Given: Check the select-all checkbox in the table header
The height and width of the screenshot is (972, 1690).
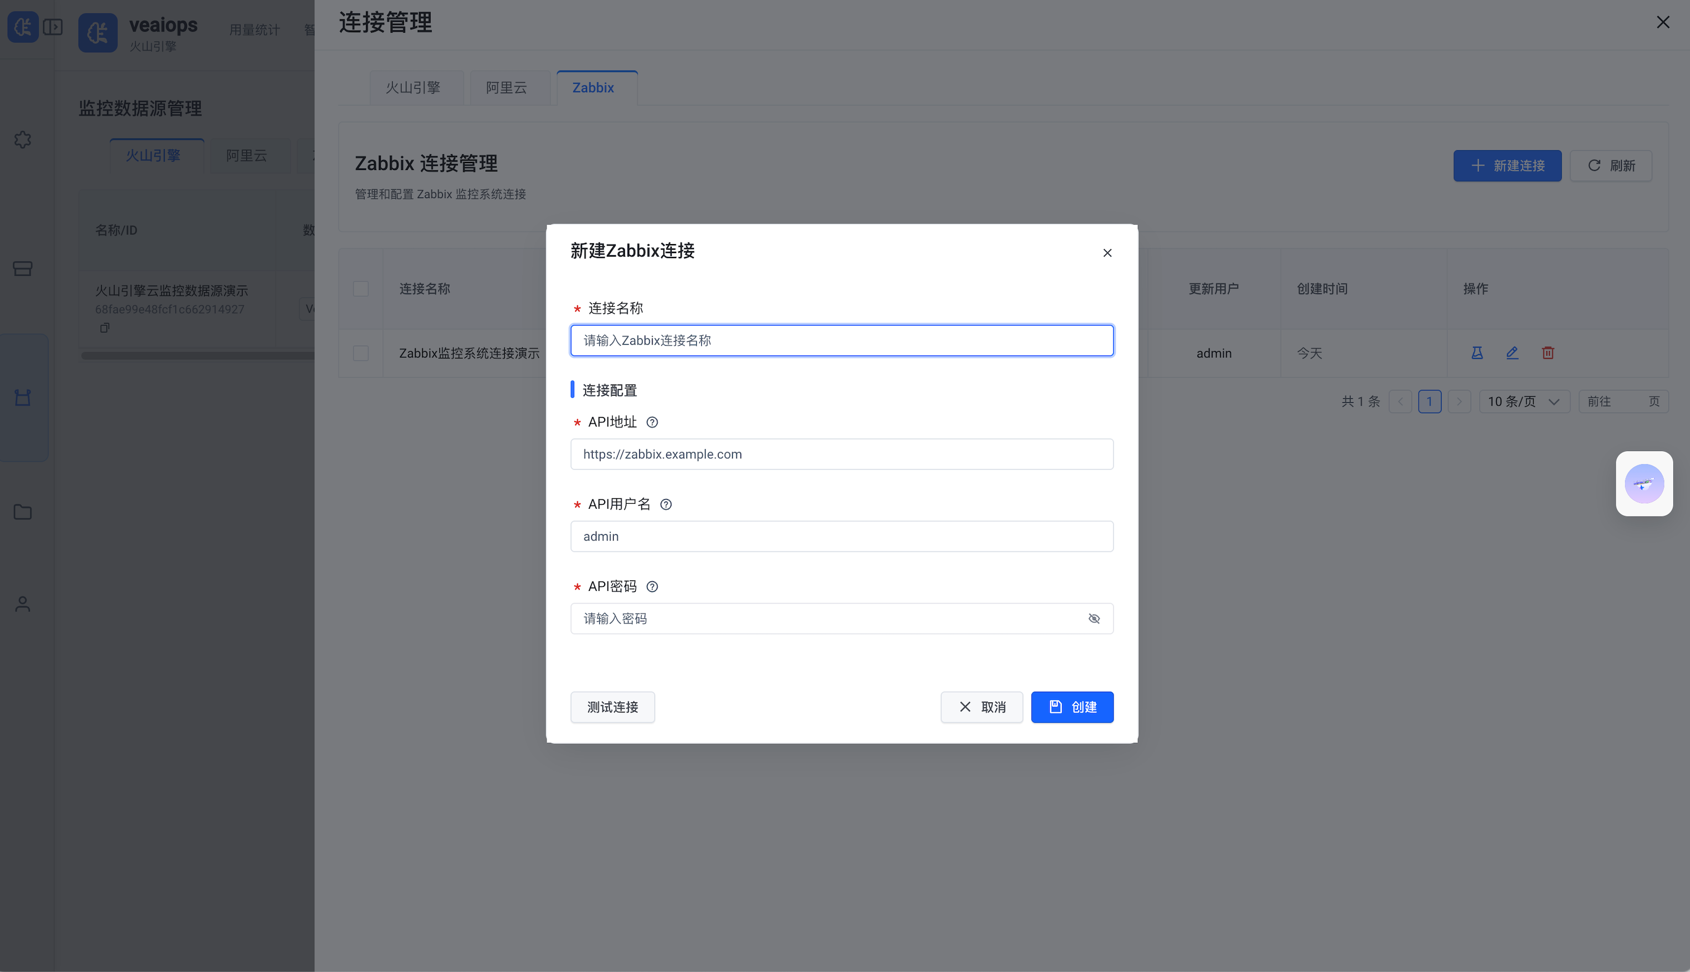Looking at the screenshot, I should pyautogui.click(x=361, y=288).
